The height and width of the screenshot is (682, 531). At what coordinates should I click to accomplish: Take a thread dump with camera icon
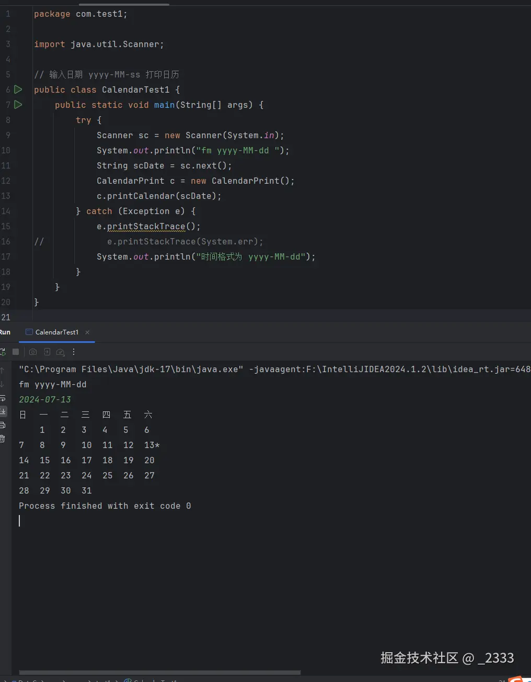coord(33,352)
